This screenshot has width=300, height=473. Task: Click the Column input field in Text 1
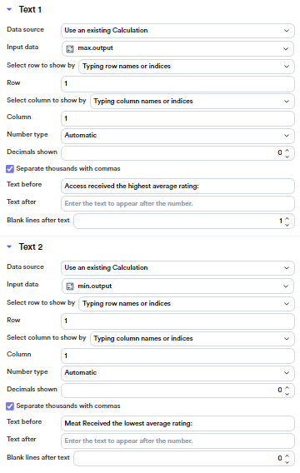tap(177, 118)
